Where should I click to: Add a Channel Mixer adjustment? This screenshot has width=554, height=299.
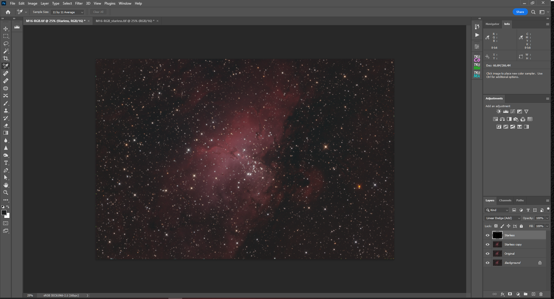[523, 119]
